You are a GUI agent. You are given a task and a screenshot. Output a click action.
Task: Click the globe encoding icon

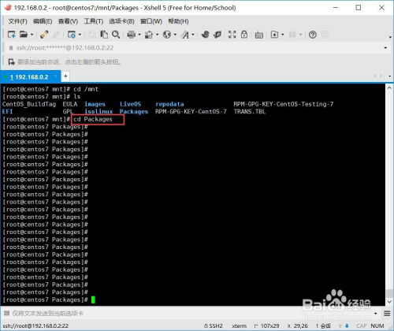point(167,35)
